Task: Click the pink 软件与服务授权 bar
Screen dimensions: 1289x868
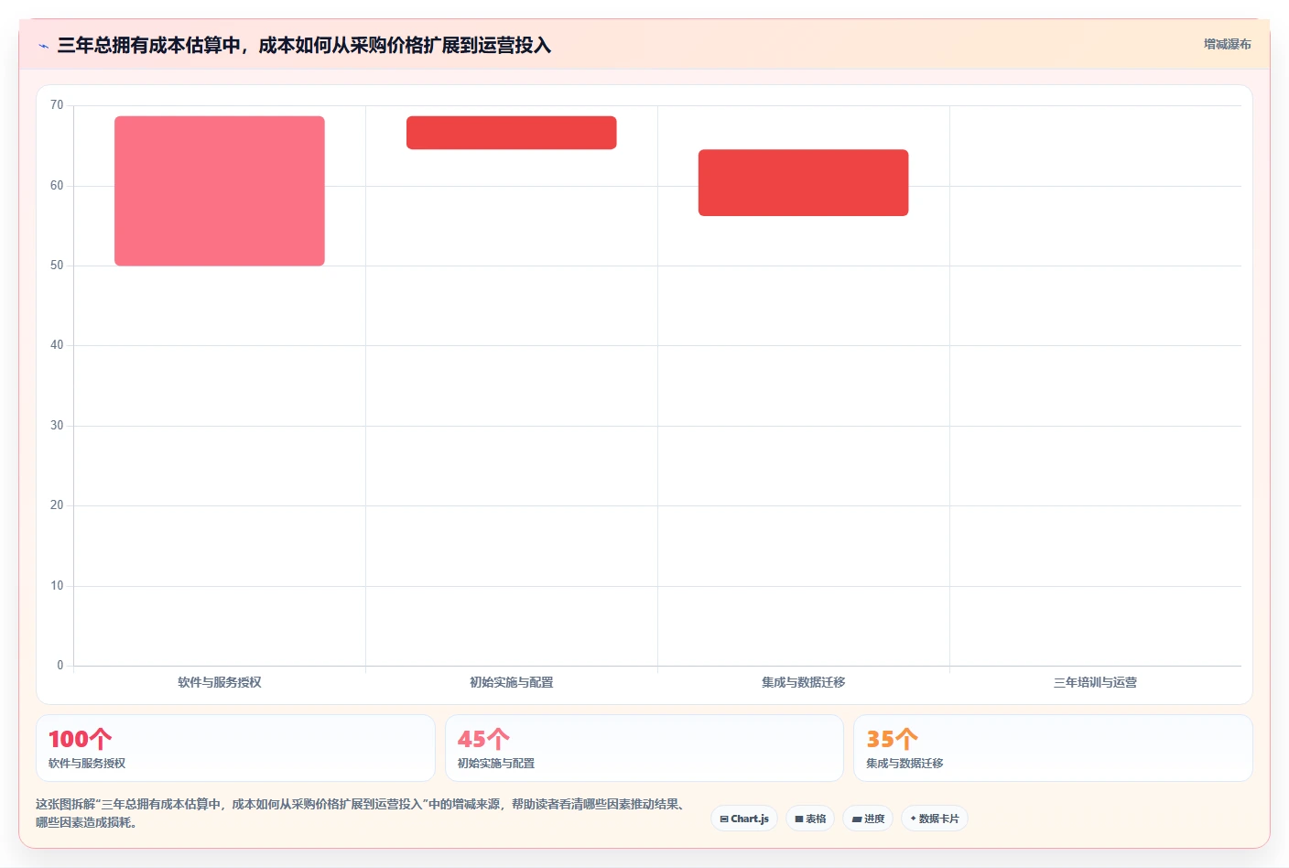Action: [x=220, y=190]
